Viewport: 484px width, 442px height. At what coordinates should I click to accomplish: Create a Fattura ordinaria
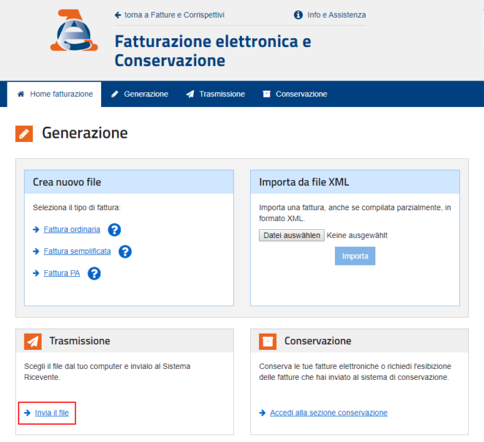point(72,230)
